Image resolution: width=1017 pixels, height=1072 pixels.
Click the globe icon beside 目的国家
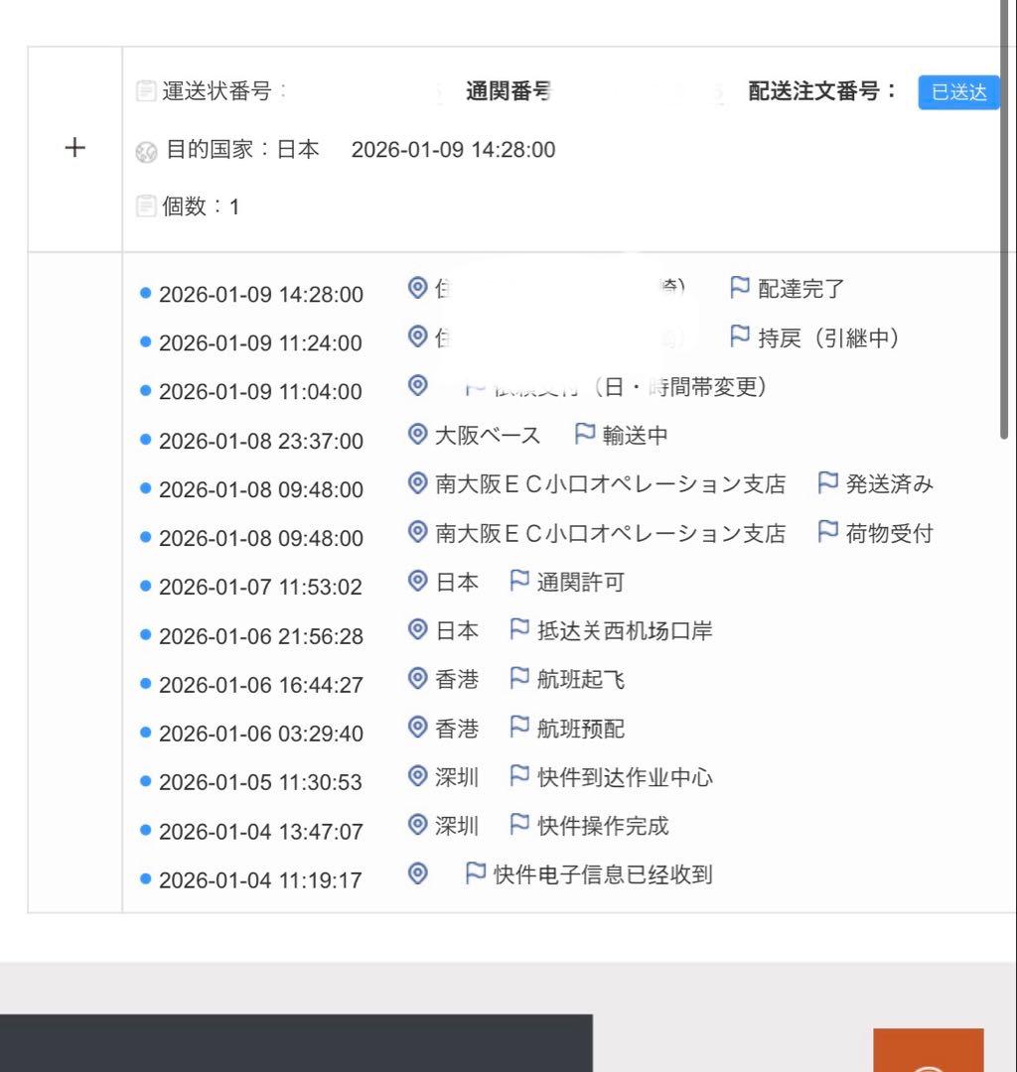(146, 152)
